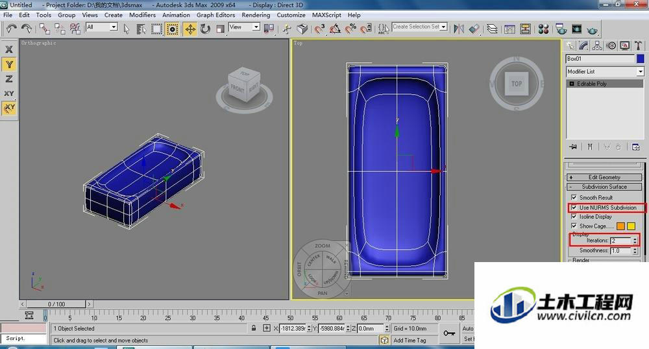Screen dimensions: 649x349
Task: Activate the Select Object arrow tool
Action: (x=127, y=29)
